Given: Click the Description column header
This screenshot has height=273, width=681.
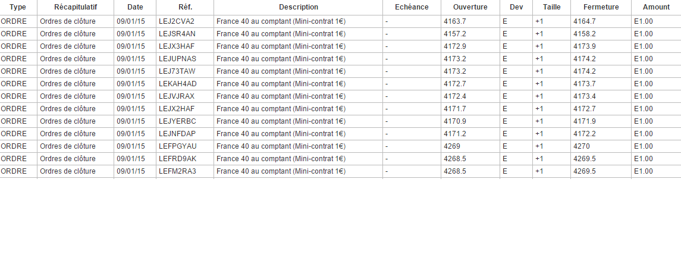Looking at the screenshot, I should [x=298, y=7].
